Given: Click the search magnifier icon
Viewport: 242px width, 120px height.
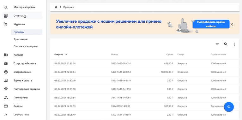Looking at the screenshot, I should point(226,44).
